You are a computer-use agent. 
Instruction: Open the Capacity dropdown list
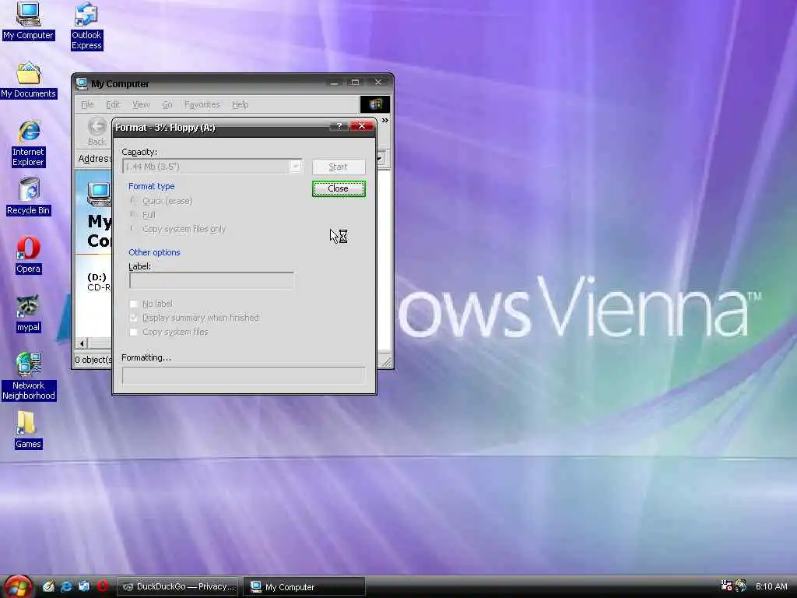click(295, 167)
